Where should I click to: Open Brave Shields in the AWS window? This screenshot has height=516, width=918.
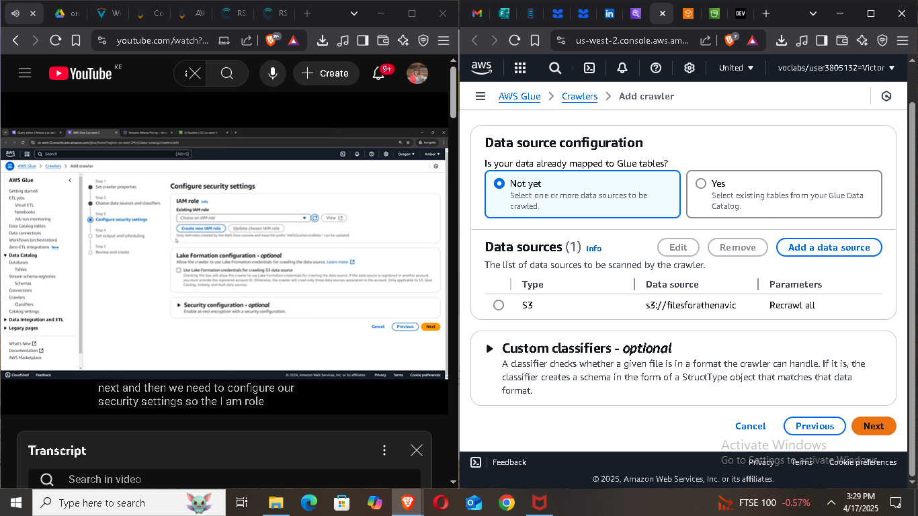[730, 40]
